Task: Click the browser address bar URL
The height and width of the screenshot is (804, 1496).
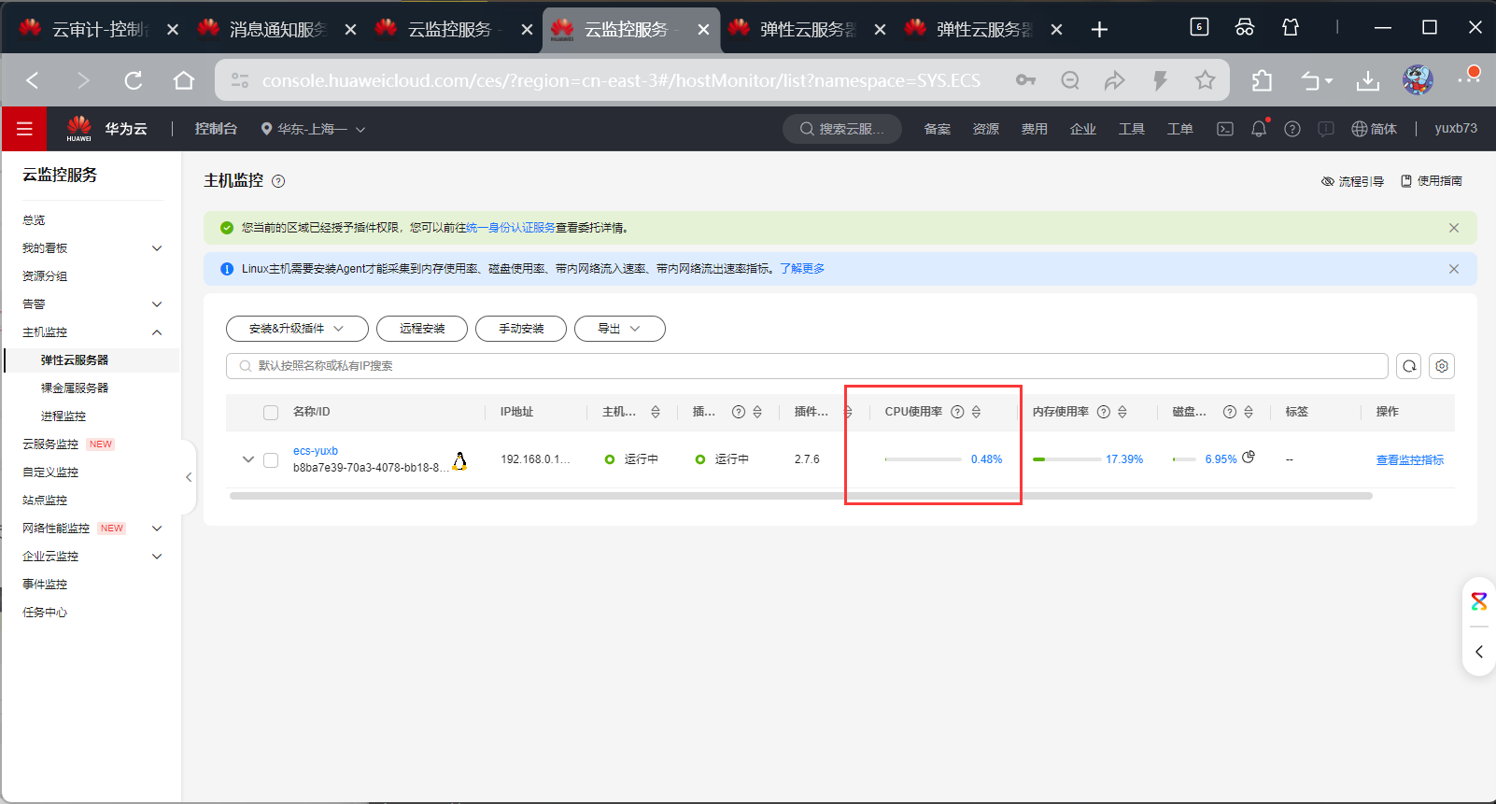Action: click(x=621, y=80)
